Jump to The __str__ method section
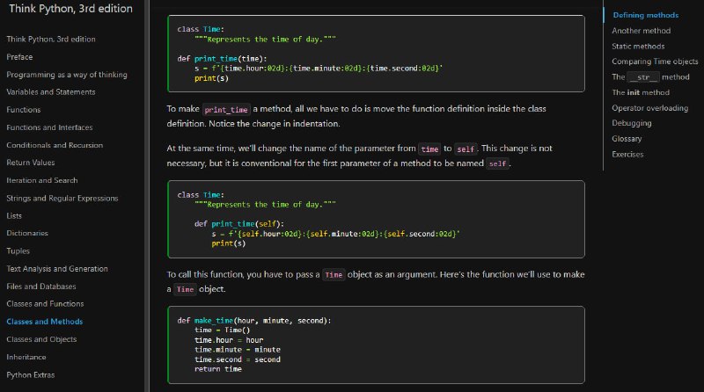Screen dimensions: 704x392 [x=650, y=77]
